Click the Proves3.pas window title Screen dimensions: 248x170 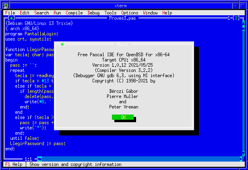pos(122,18)
